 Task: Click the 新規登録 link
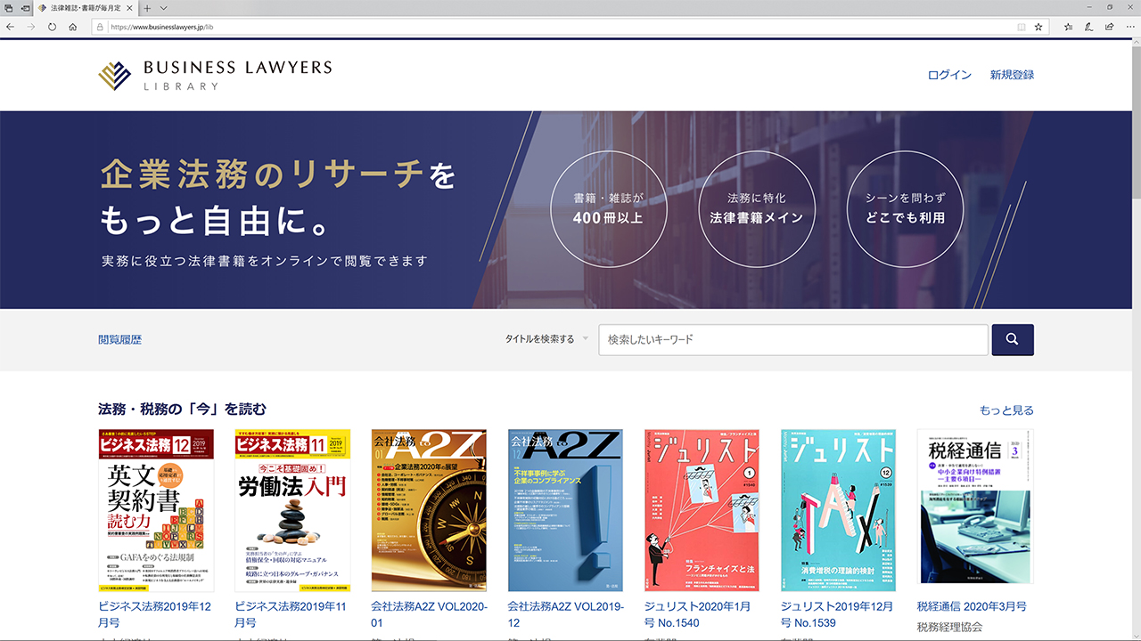(x=1012, y=75)
